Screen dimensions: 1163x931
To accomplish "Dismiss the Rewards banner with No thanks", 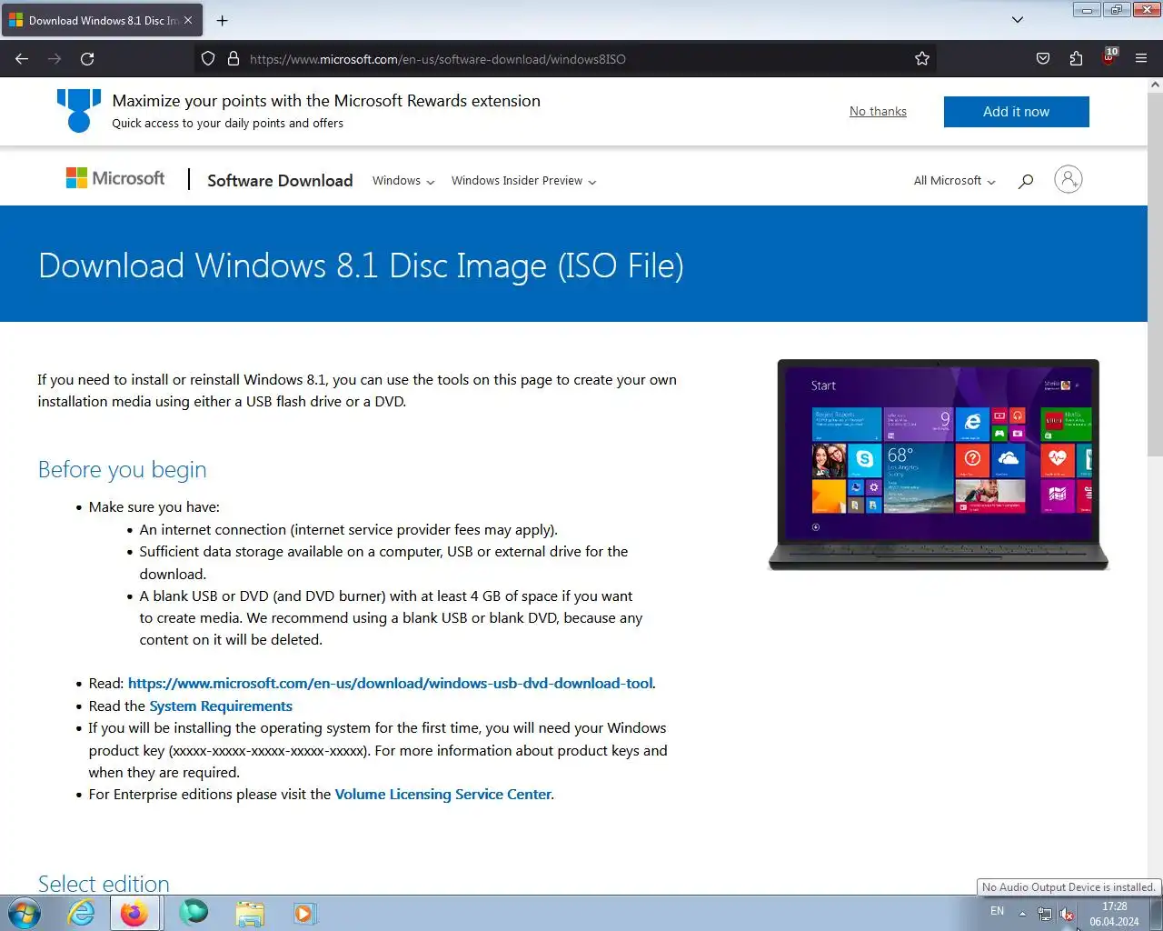I will [x=878, y=111].
